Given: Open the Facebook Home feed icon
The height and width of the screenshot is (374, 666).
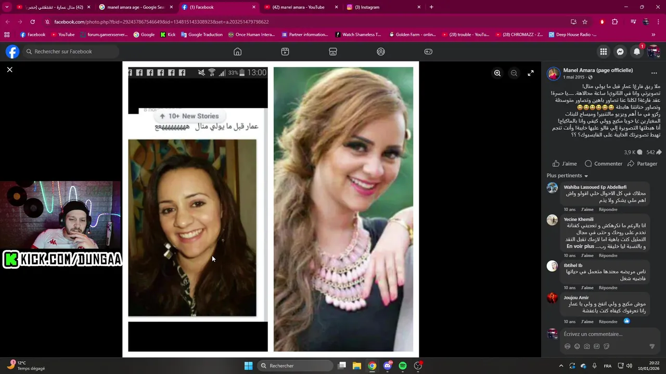Looking at the screenshot, I should click(237, 51).
